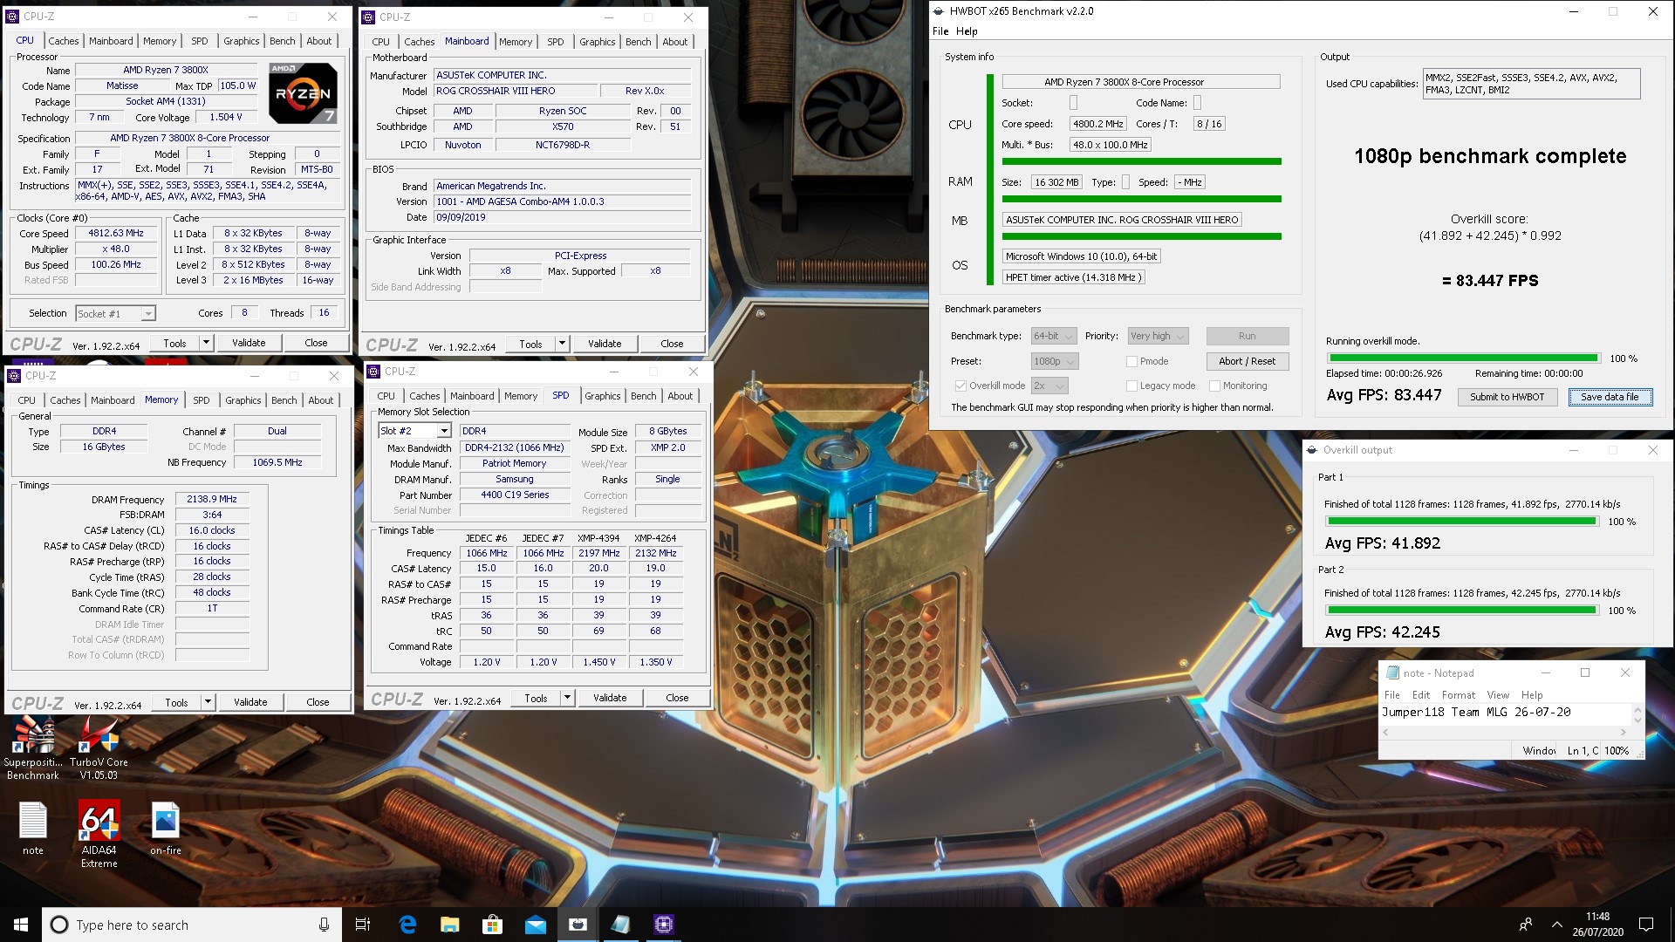Open File Explorer from taskbar
Image resolution: width=1675 pixels, height=942 pixels.
click(x=449, y=925)
